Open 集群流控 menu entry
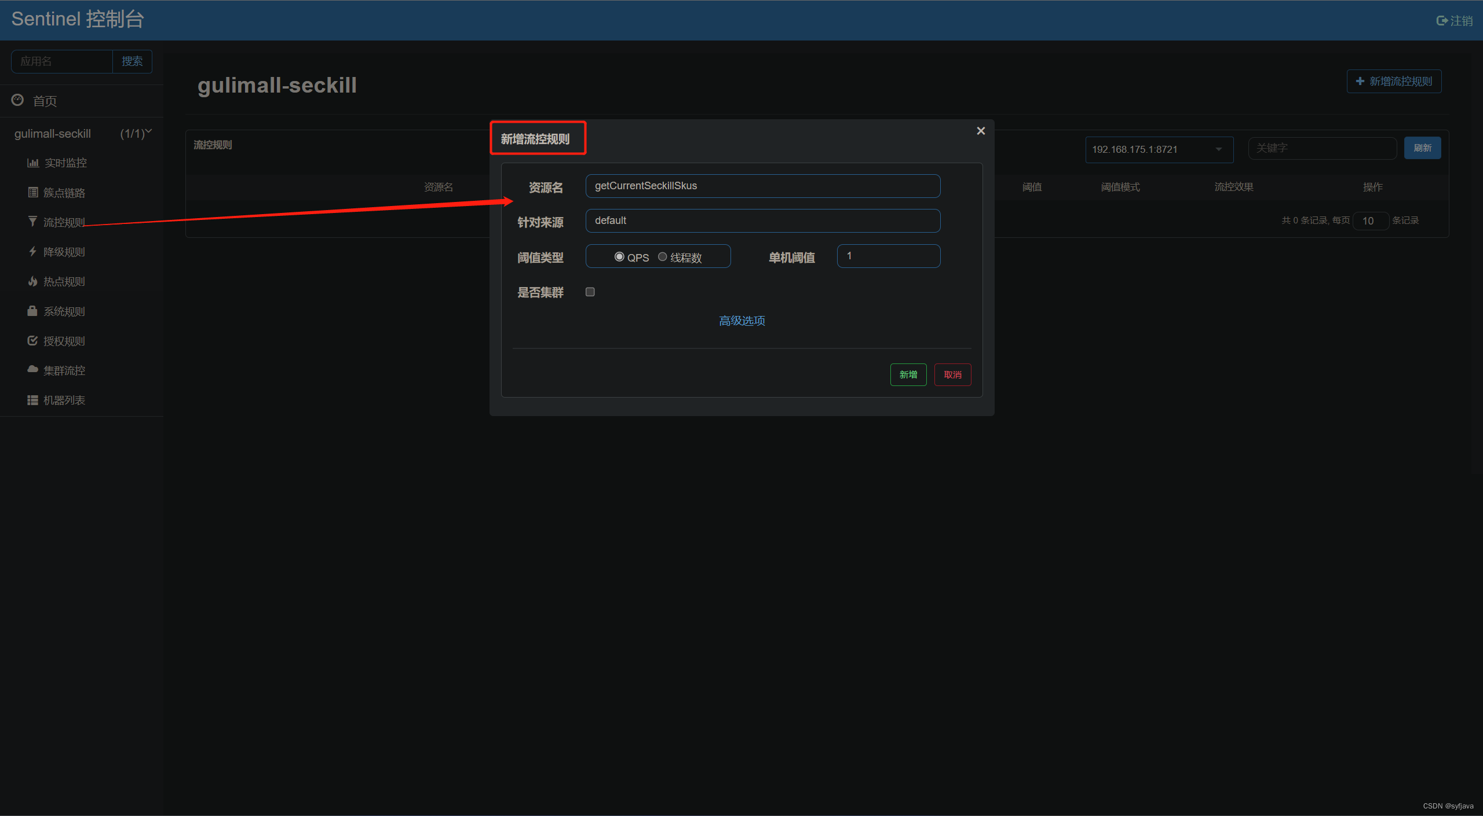1483x816 pixels. pyautogui.click(x=64, y=370)
